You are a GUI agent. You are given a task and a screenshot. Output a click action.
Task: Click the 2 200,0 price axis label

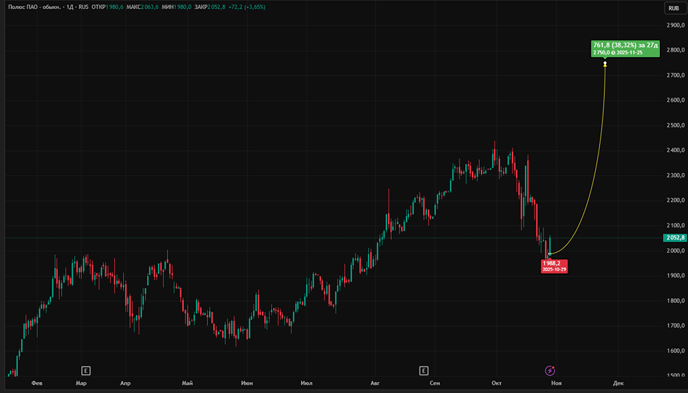(x=676, y=200)
